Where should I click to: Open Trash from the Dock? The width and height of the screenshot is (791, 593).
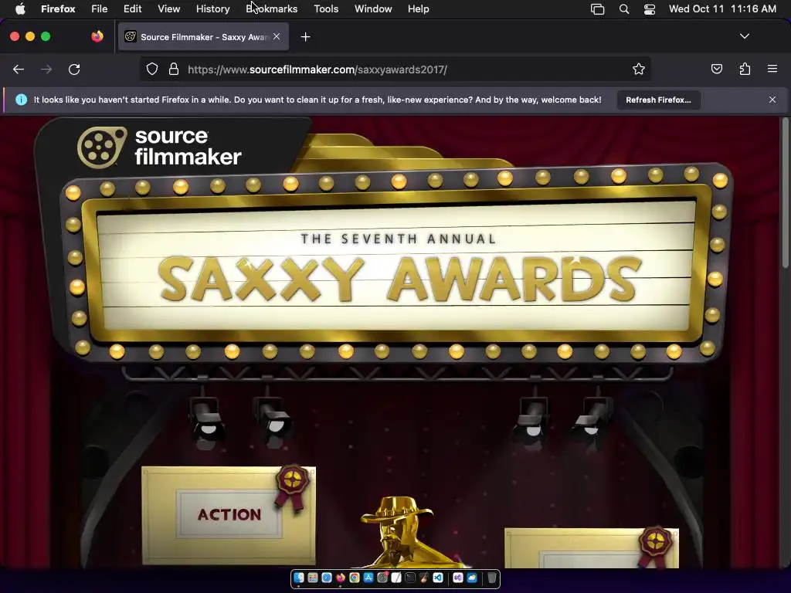click(492, 578)
